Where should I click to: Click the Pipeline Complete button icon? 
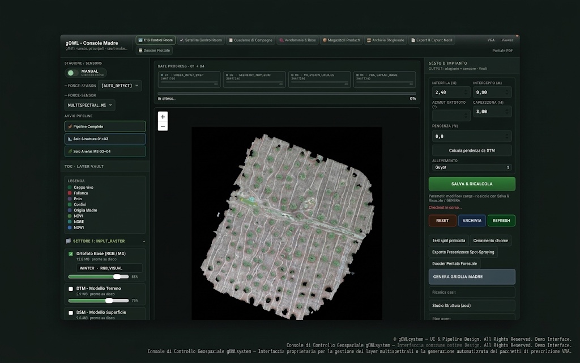pyautogui.click(x=70, y=126)
